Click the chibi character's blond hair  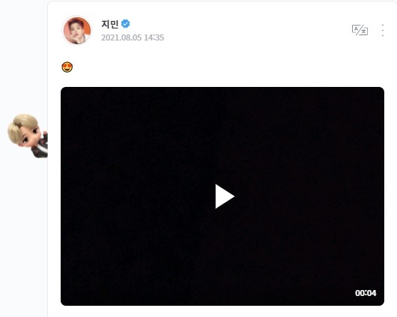22,125
